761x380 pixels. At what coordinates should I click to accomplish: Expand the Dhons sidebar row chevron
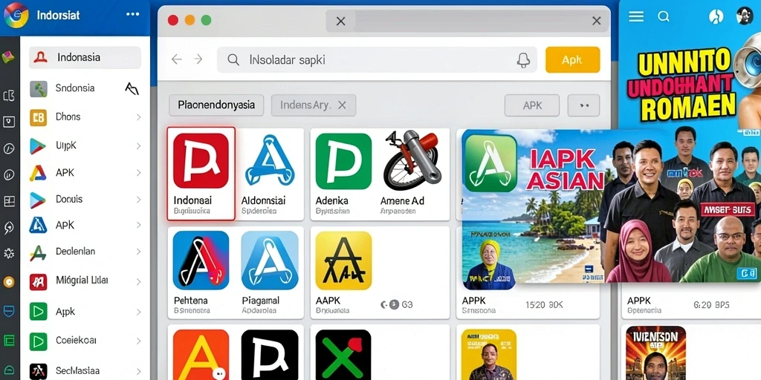point(138,117)
